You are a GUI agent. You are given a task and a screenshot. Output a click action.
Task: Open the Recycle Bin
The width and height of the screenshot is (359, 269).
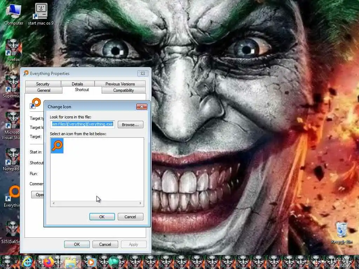[341, 233]
